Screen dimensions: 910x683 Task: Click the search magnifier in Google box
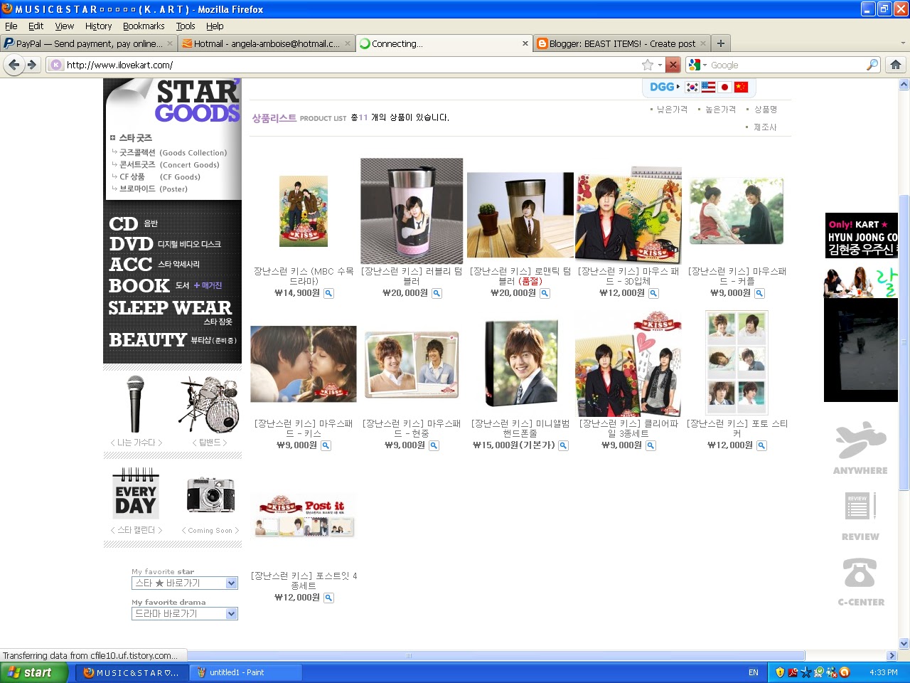coord(872,65)
